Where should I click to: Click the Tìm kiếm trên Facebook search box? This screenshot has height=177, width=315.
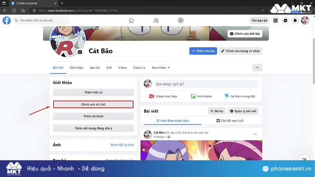41,21
